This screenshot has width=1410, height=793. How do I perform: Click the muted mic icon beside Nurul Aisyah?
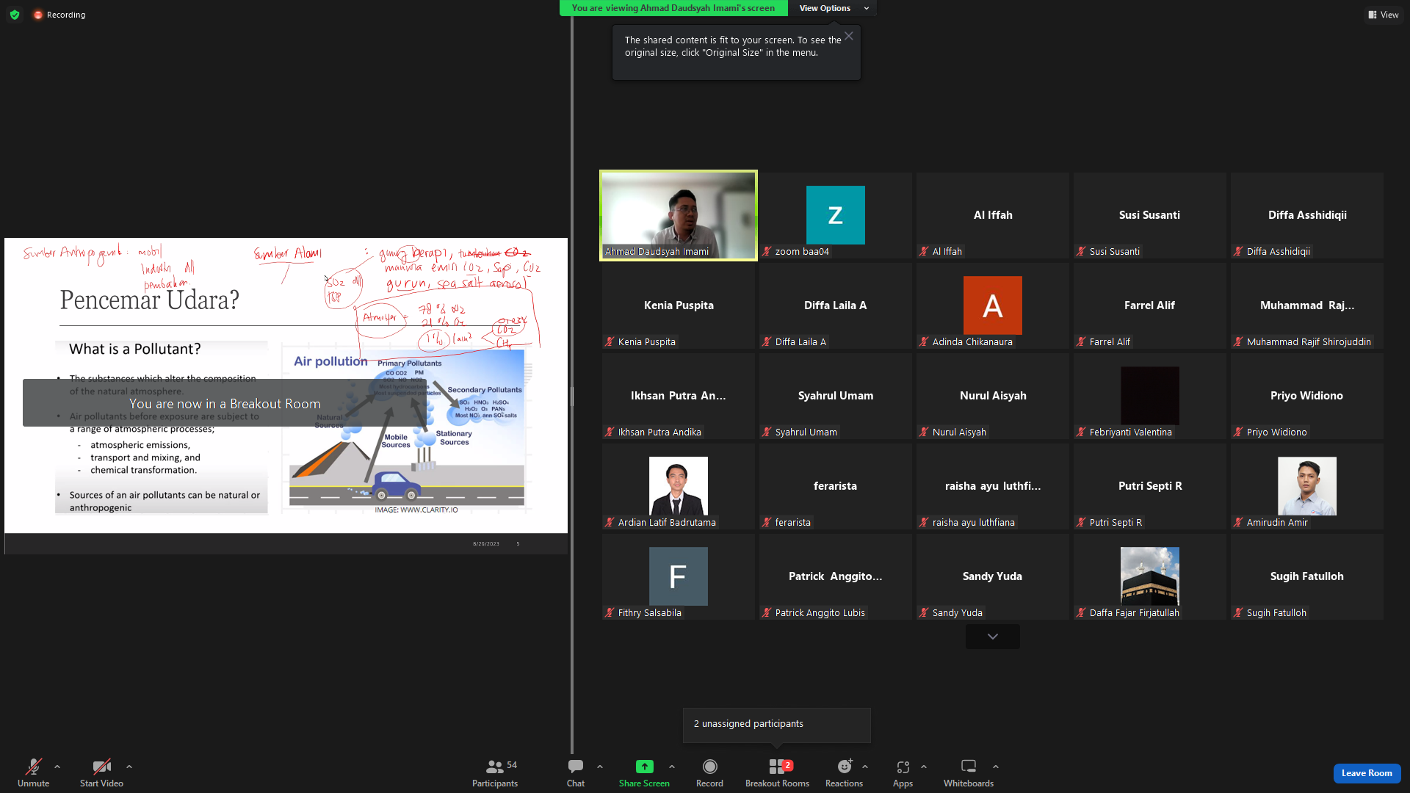924,432
